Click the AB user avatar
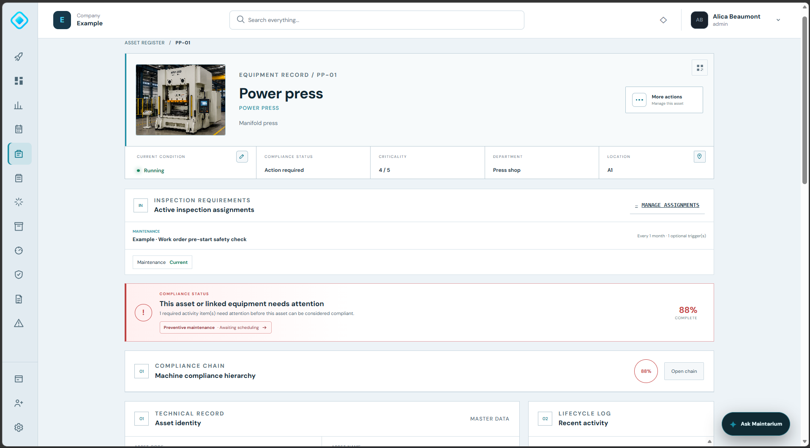The width and height of the screenshot is (810, 448). [x=699, y=20]
